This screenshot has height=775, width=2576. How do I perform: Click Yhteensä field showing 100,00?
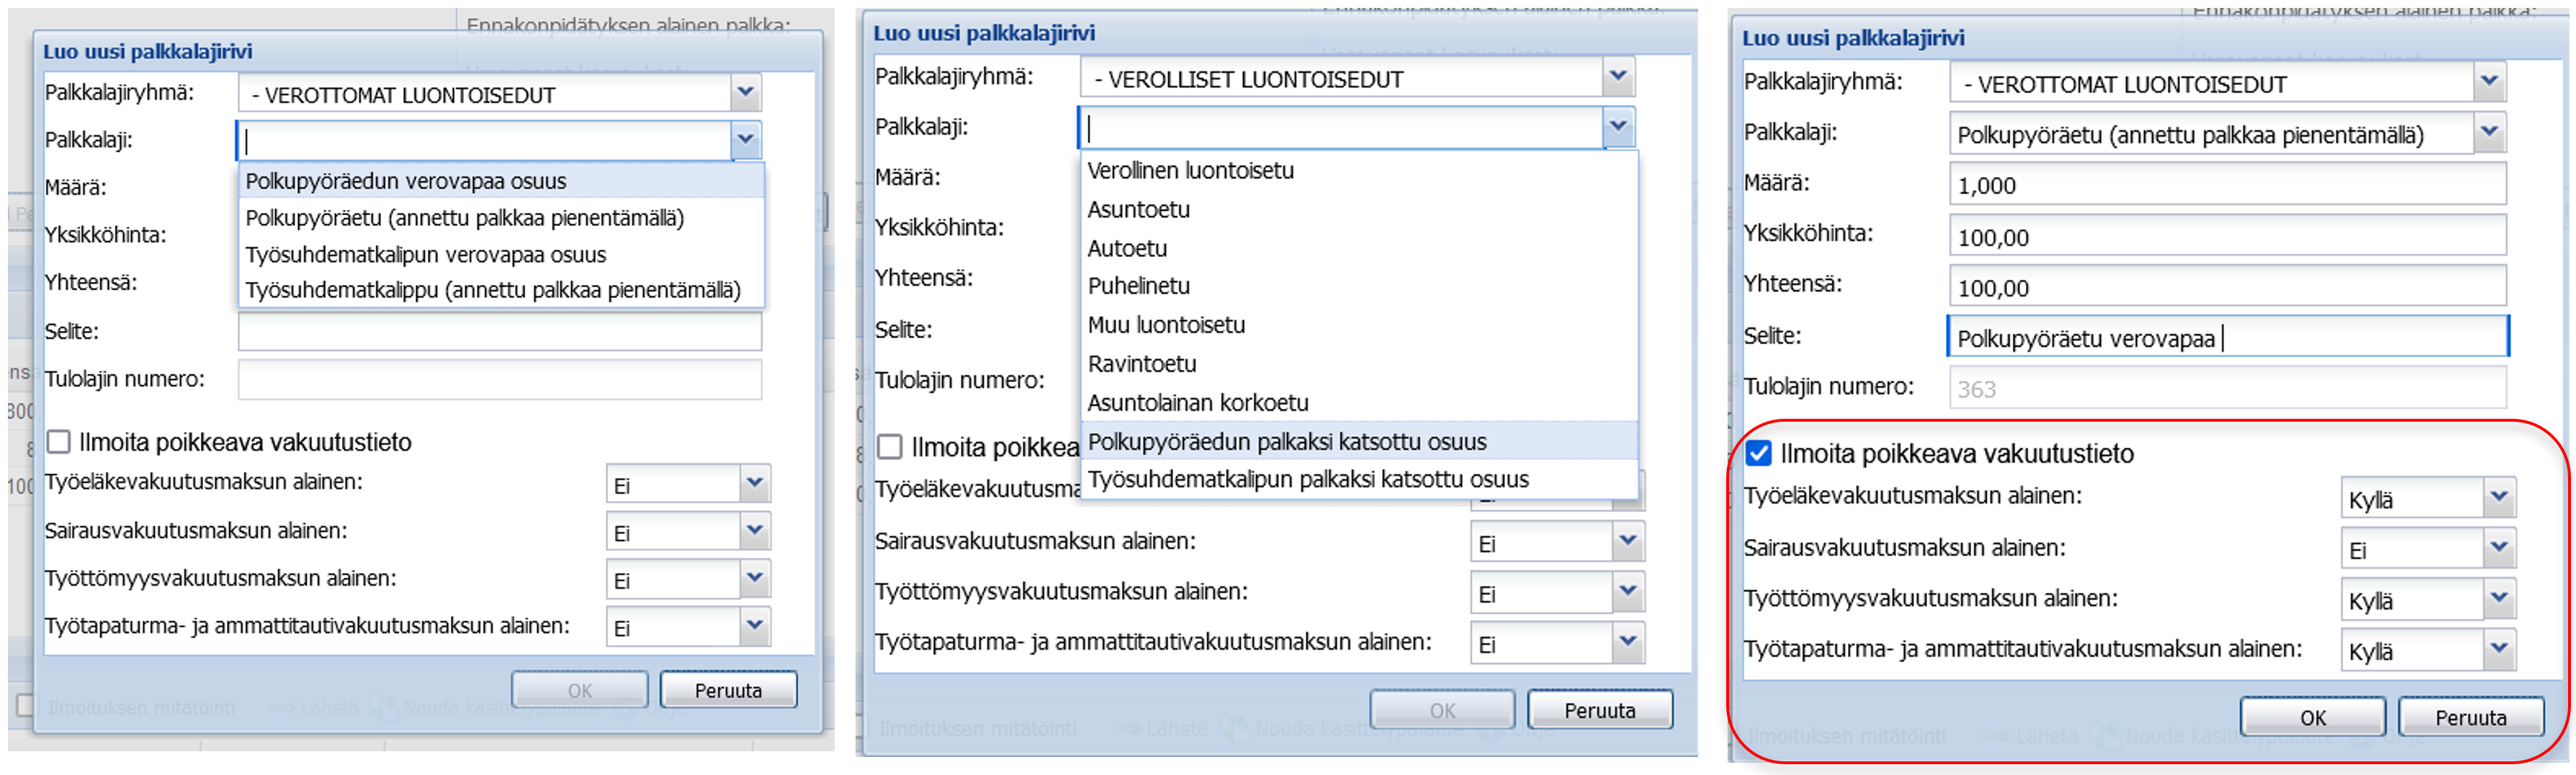pos(2228,286)
